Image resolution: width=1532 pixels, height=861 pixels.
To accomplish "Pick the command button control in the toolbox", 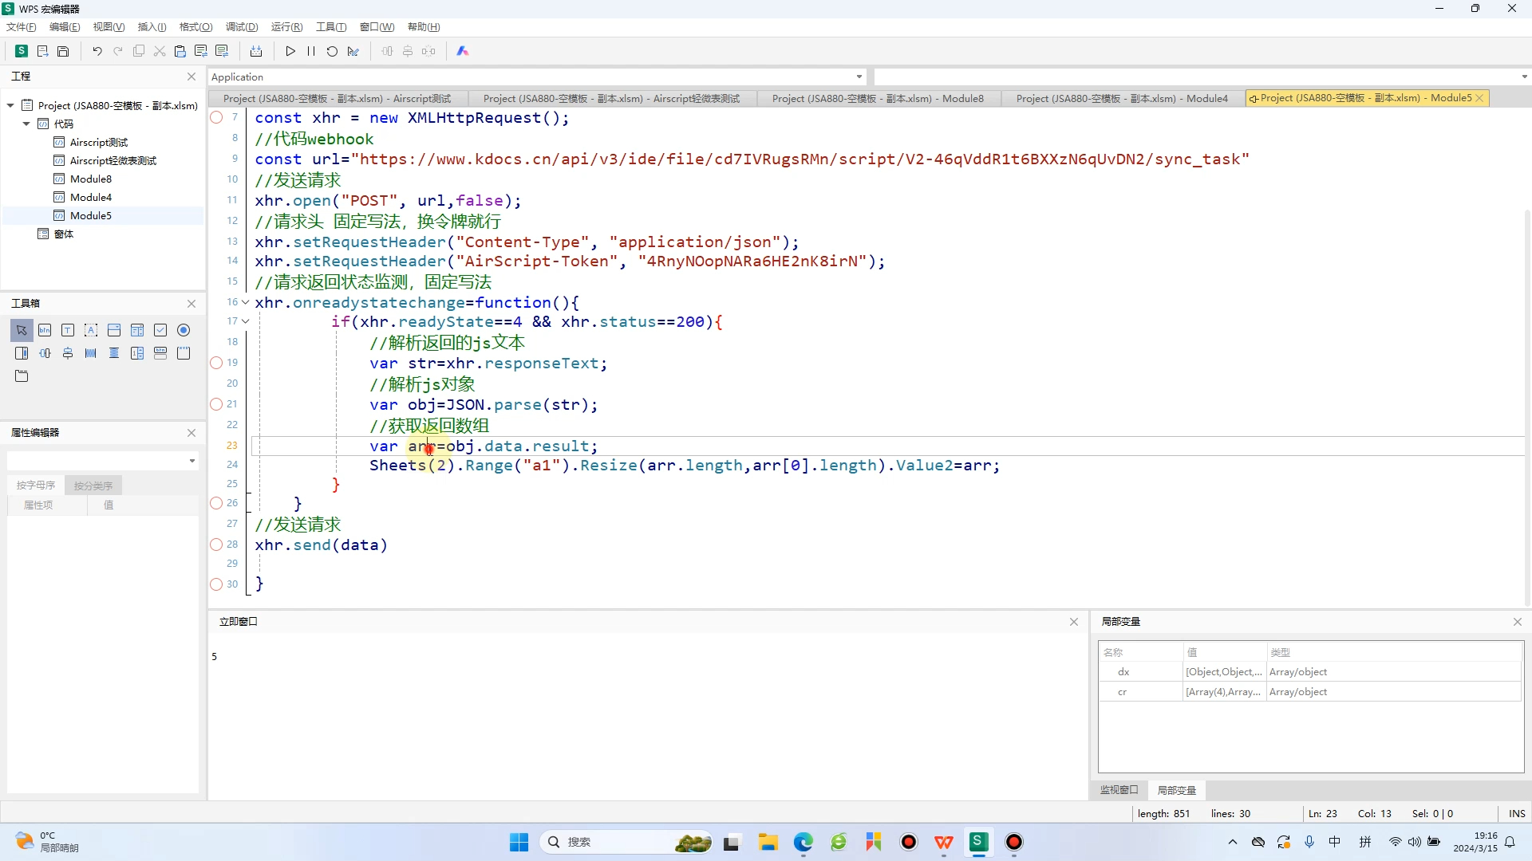I will click(x=45, y=330).
